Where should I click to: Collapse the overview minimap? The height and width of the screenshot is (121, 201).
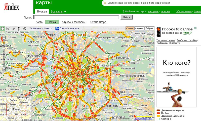pyautogui.click(x=30, y=99)
